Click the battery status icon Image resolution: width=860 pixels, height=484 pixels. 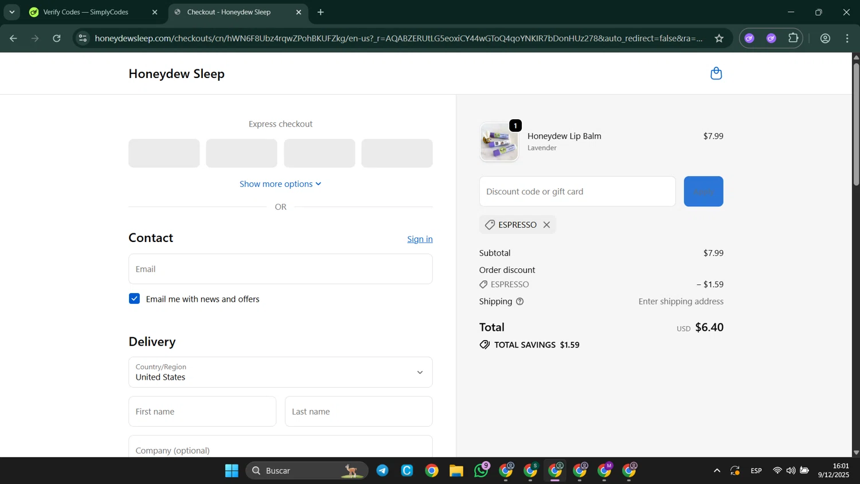tap(804, 471)
